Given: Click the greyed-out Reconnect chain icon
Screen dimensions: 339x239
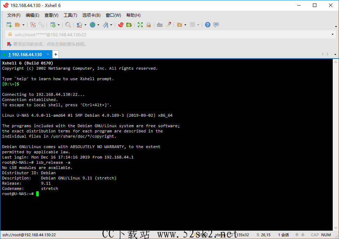Looking at the screenshot, I should click(41, 25).
